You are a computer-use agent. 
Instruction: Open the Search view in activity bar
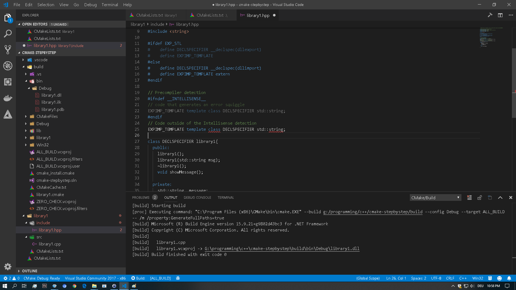coord(8,34)
